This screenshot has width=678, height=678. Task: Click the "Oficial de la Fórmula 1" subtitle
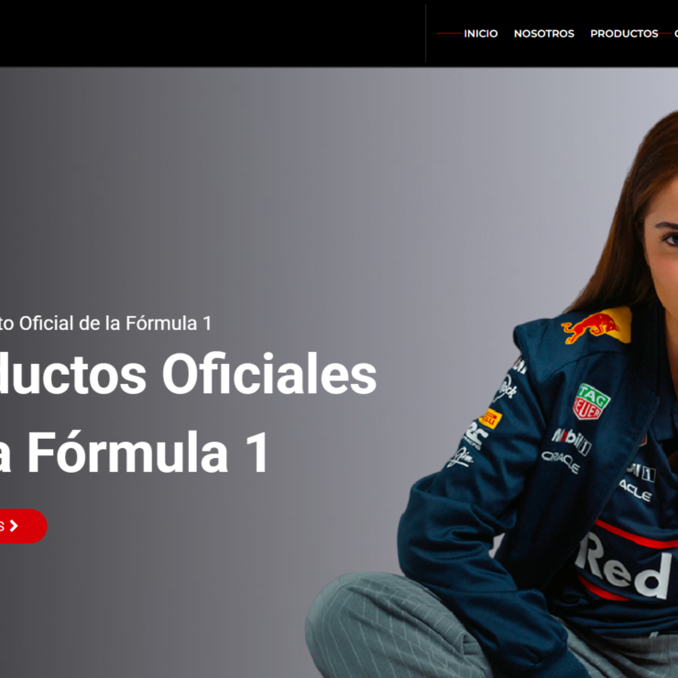[x=115, y=323]
